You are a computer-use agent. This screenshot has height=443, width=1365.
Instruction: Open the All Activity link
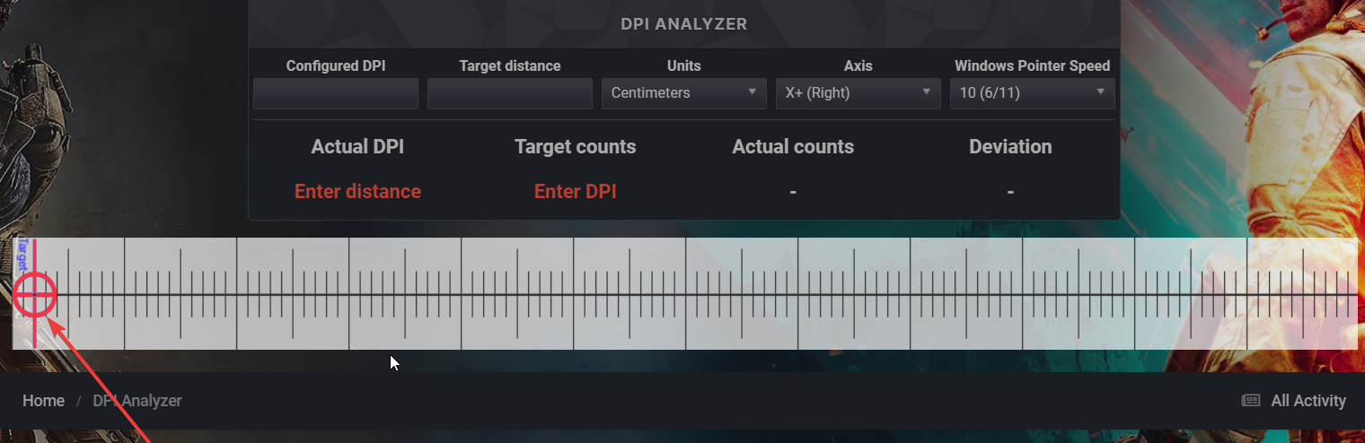pyautogui.click(x=1294, y=401)
